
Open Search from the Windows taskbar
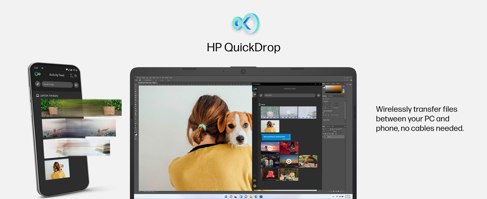click(231, 197)
